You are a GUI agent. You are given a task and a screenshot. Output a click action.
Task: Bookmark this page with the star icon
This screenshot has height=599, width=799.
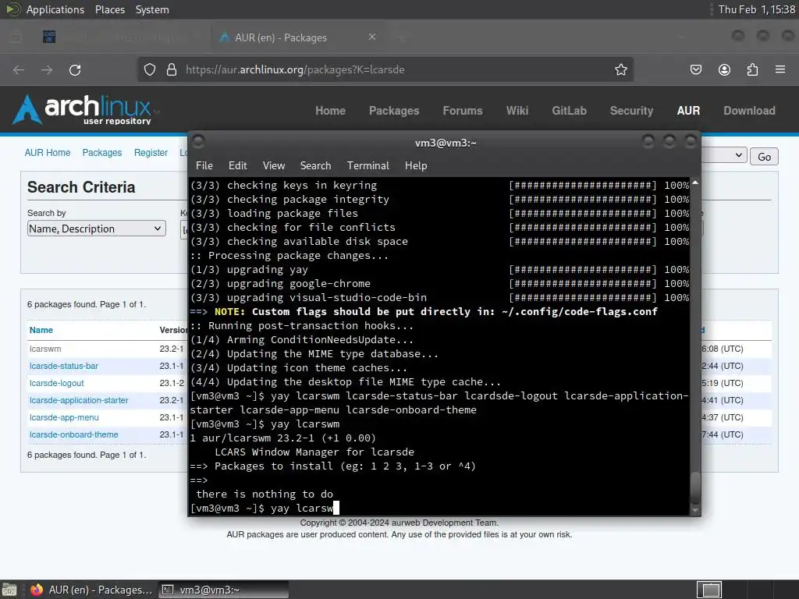pyautogui.click(x=620, y=69)
